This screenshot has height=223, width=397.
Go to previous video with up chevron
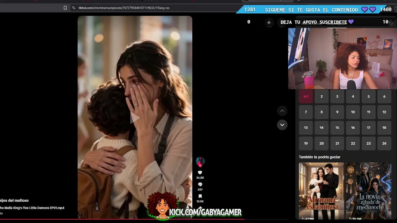282,111
